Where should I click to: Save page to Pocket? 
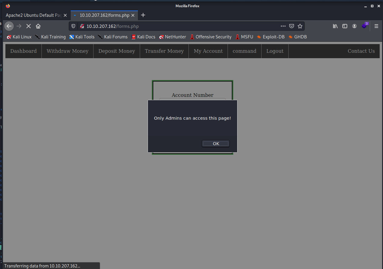click(291, 26)
